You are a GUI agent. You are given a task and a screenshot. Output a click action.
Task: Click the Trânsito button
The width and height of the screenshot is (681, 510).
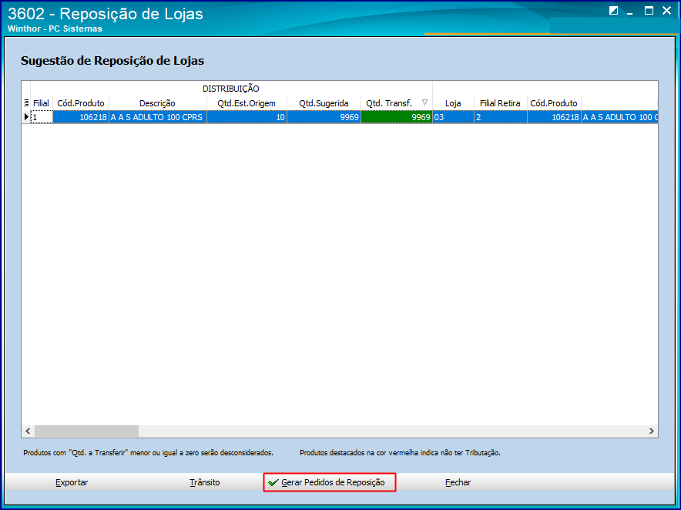(205, 482)
